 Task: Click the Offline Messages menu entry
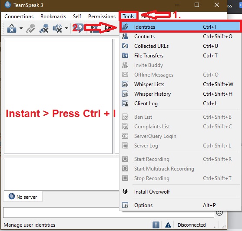(180, 75)
